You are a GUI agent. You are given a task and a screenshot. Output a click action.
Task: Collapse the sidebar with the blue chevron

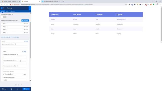(x=30, y=8)
